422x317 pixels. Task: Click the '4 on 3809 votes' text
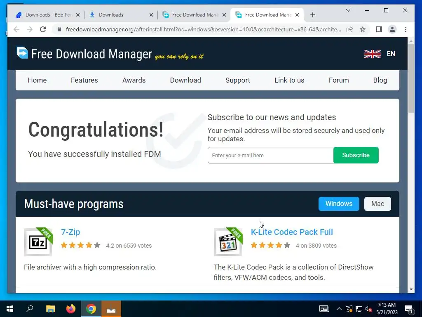pos(316,246)
